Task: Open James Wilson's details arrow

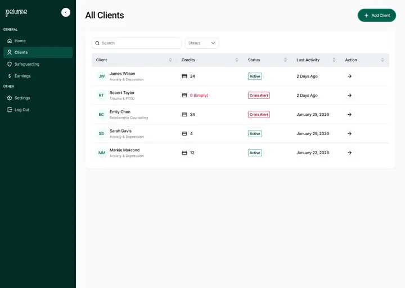Action: pyautogui.click(x=349, y=76)
